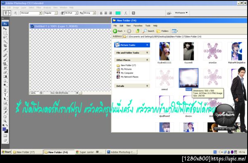Select the Hand tool
The image size is (248, 163).
point(5,117)
